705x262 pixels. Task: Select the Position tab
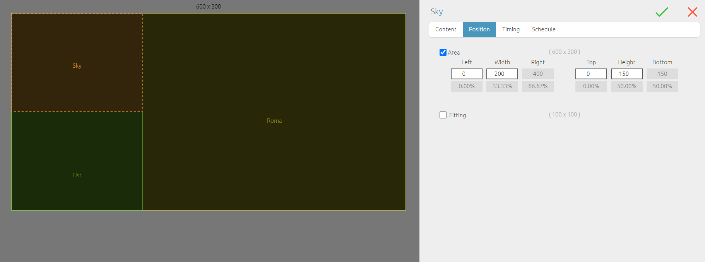click(x=479, y=29)
